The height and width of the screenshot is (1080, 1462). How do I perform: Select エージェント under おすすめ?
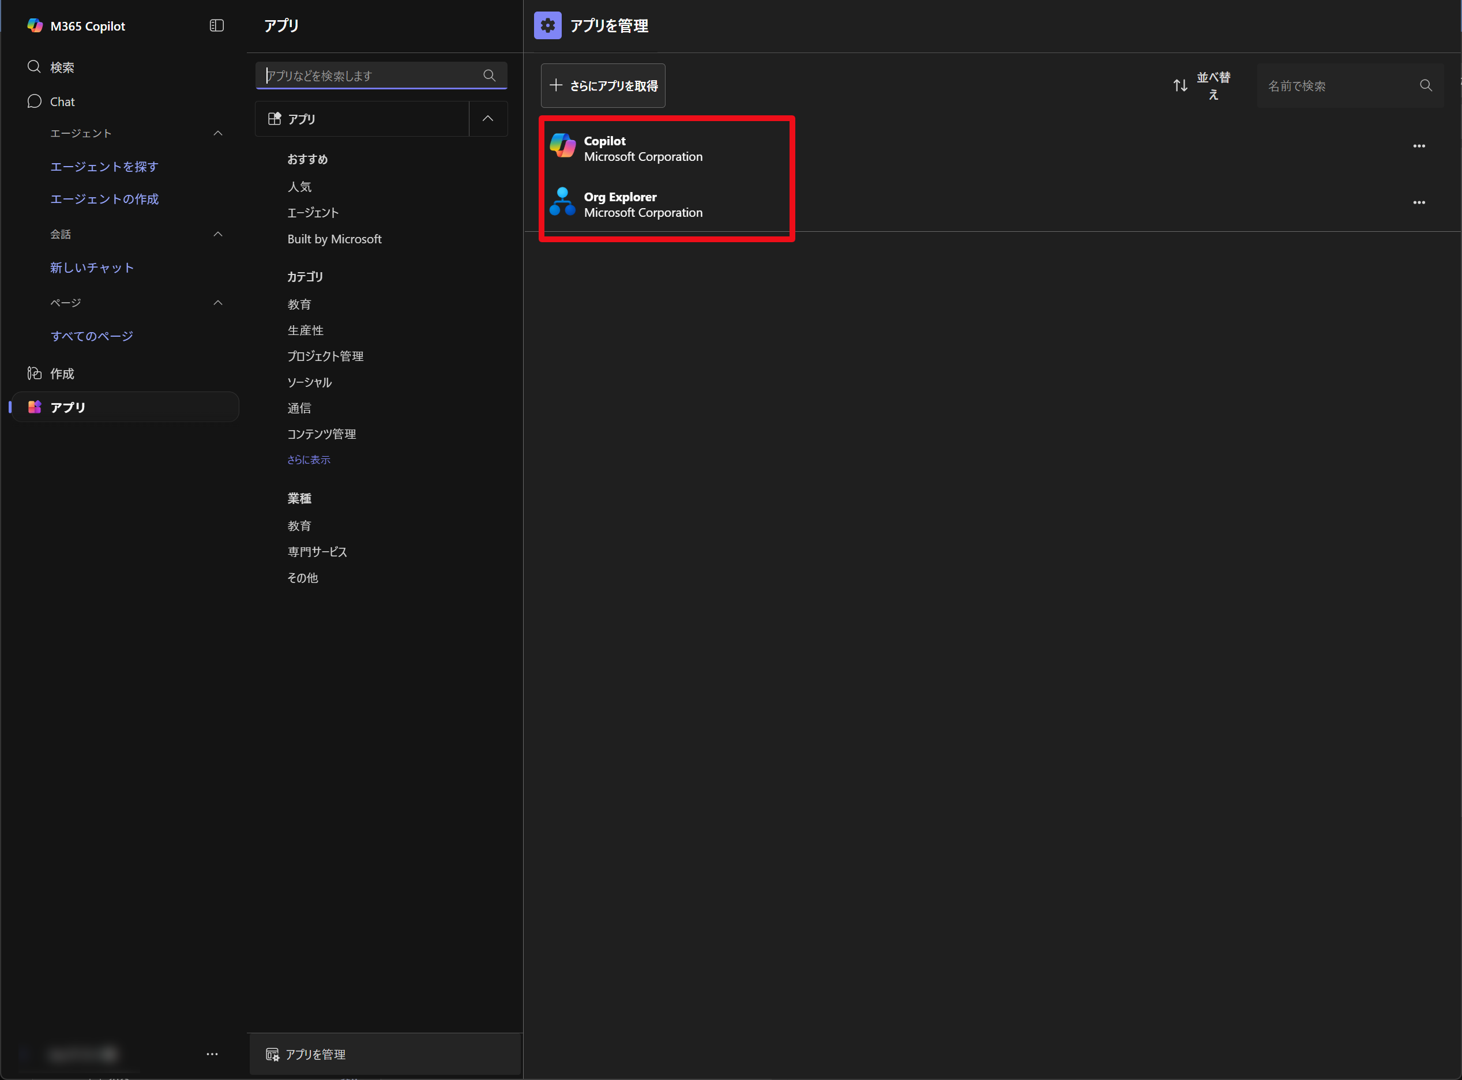(x=313, y=213)
